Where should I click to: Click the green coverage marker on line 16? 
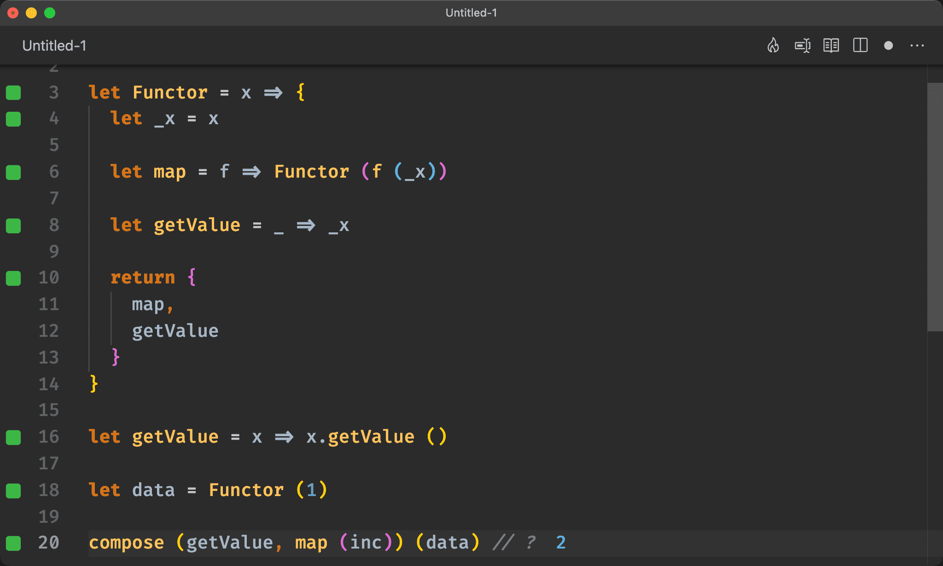point(13,438)
